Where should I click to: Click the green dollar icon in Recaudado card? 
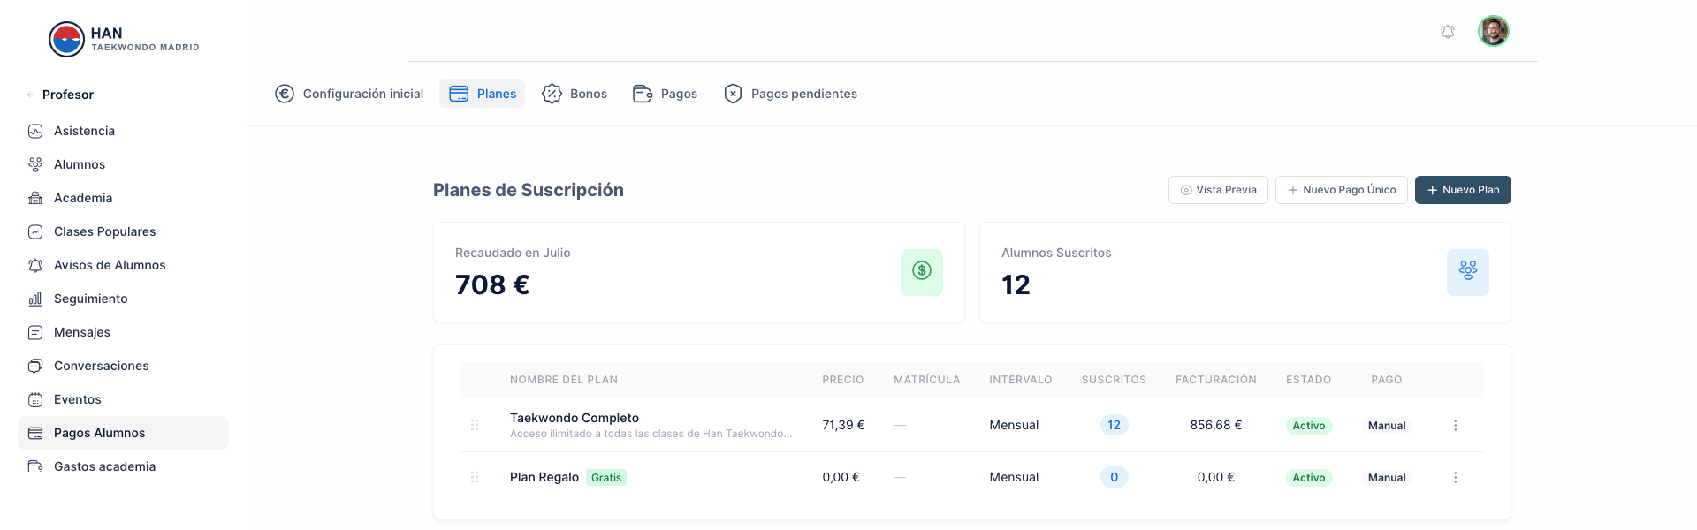pos(922,272)
